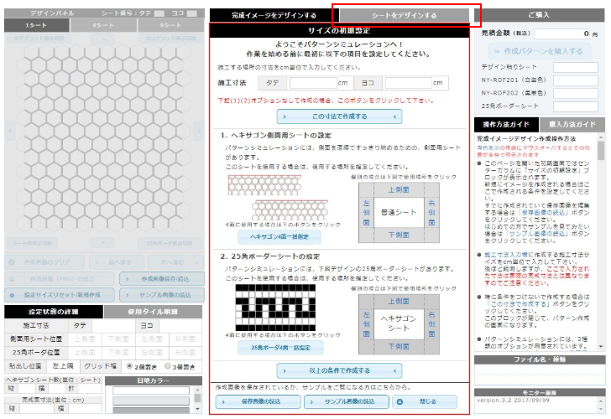Choose 上側面 in the ヘキサゴンシート diagram
Screen dimensions: 611x419
point(399,302)
